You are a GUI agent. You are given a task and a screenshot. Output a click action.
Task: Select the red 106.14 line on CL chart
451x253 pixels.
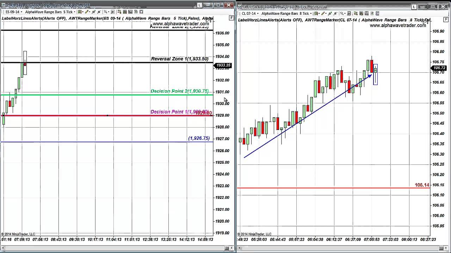coord(333,188)
